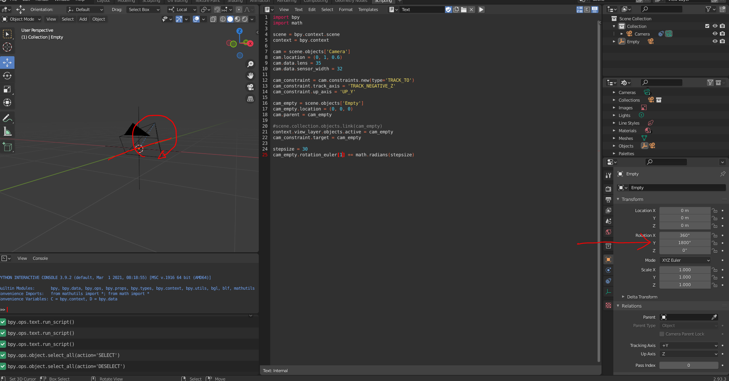Toggle word wrap in text editor
729x381 pixels.
pyautogui.click(x=587, y=10)
